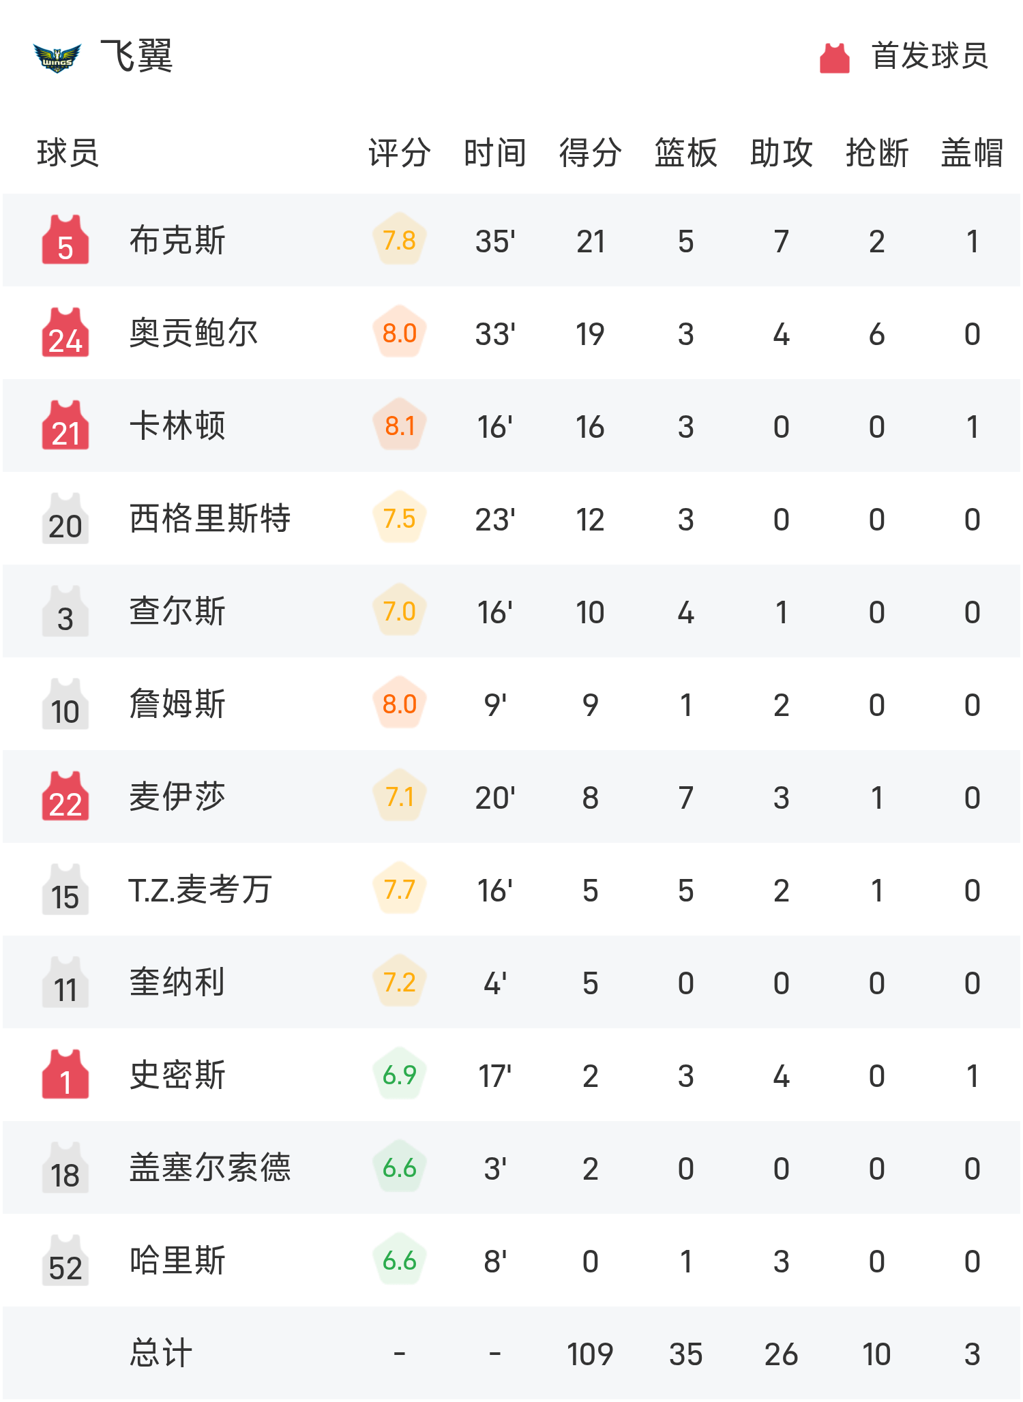Open 飞翼 team name link
This screenshot has width=1023, height=1402.
pos(136,56)
